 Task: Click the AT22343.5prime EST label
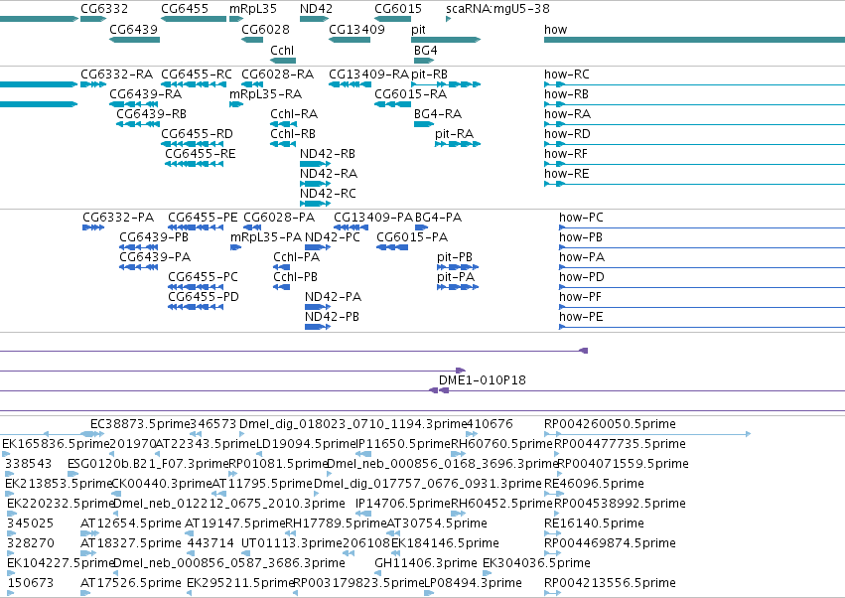206,444
